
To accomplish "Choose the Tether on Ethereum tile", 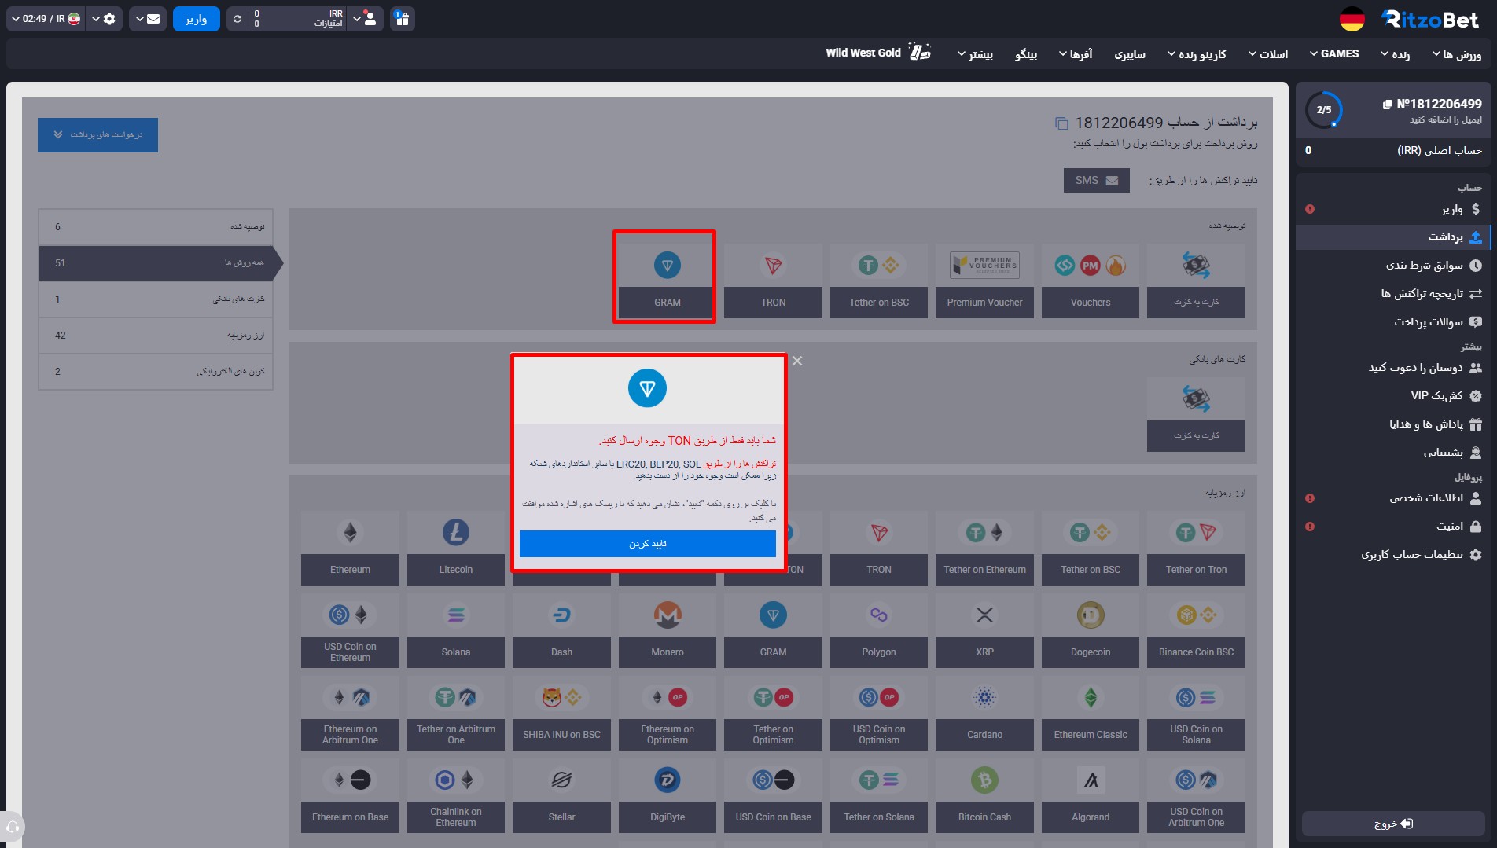I will click(x=984, y=548).
